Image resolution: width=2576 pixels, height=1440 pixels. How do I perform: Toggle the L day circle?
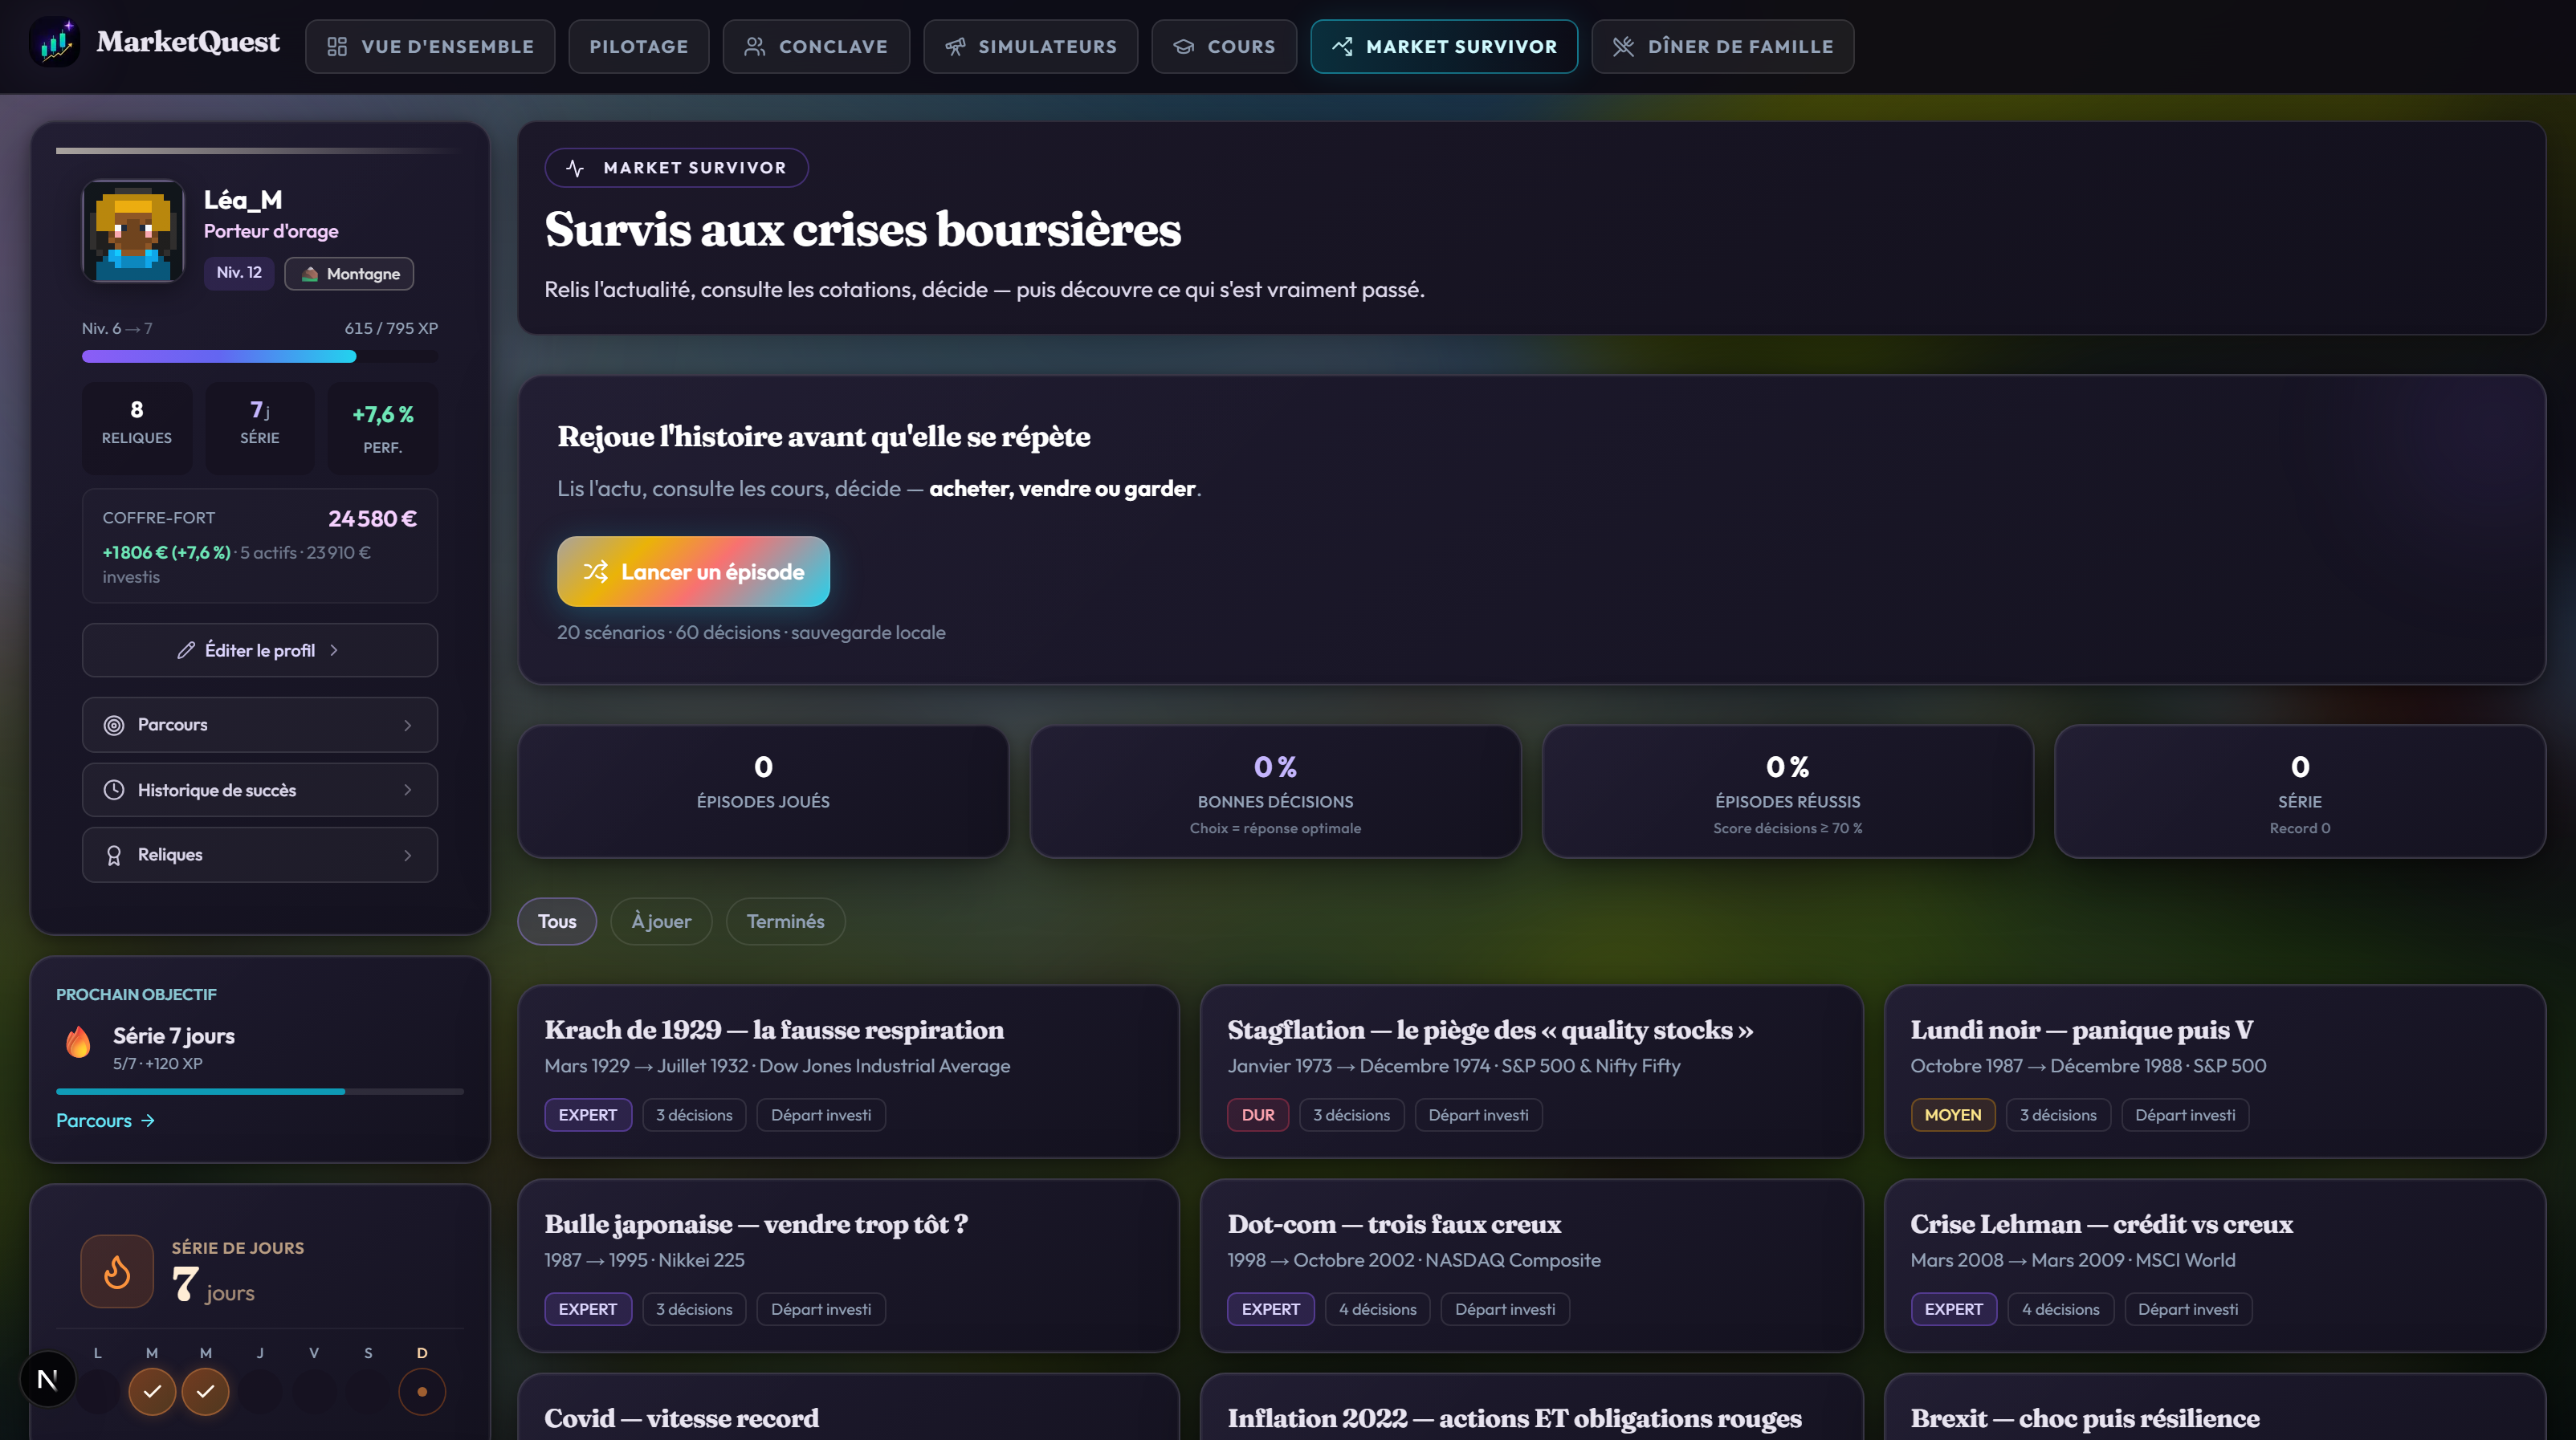(98, 1392)
